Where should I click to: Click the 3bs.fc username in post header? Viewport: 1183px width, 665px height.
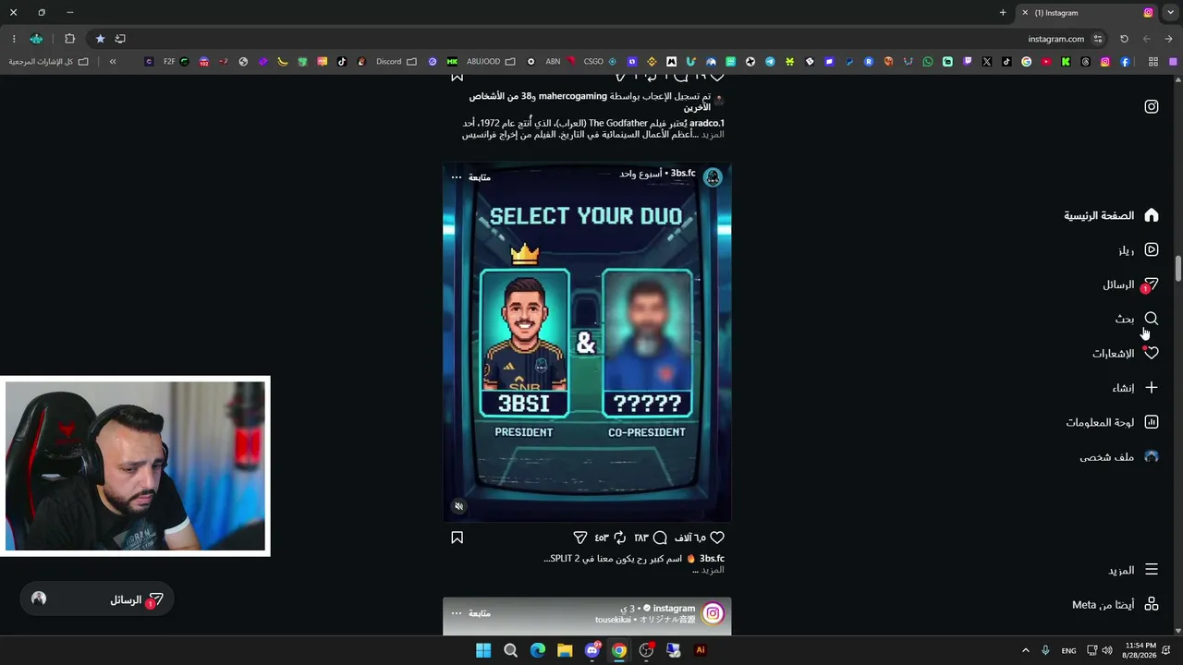[683, 173]
